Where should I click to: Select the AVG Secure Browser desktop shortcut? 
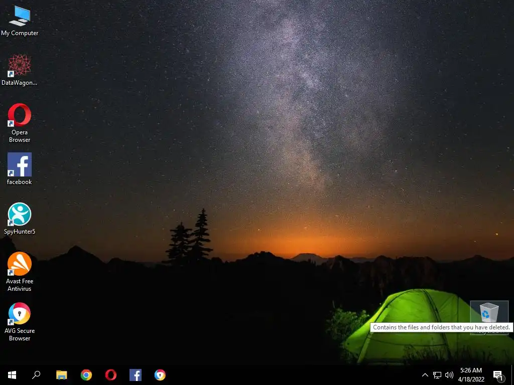pos(20,321)
